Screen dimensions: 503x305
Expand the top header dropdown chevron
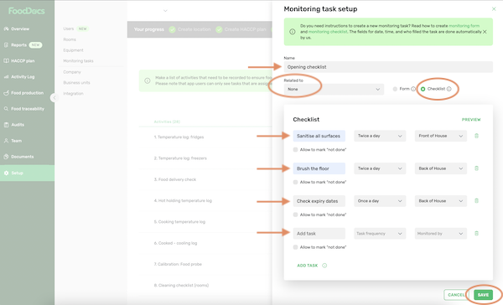pyautogui.click(x=165, y=11)
